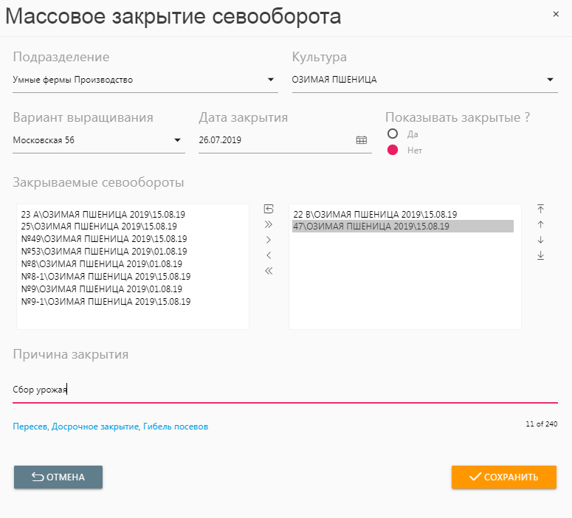Viewport: 572px width, 518px height.
Task: Click the Причина закрытия text field
Action: 285,390
